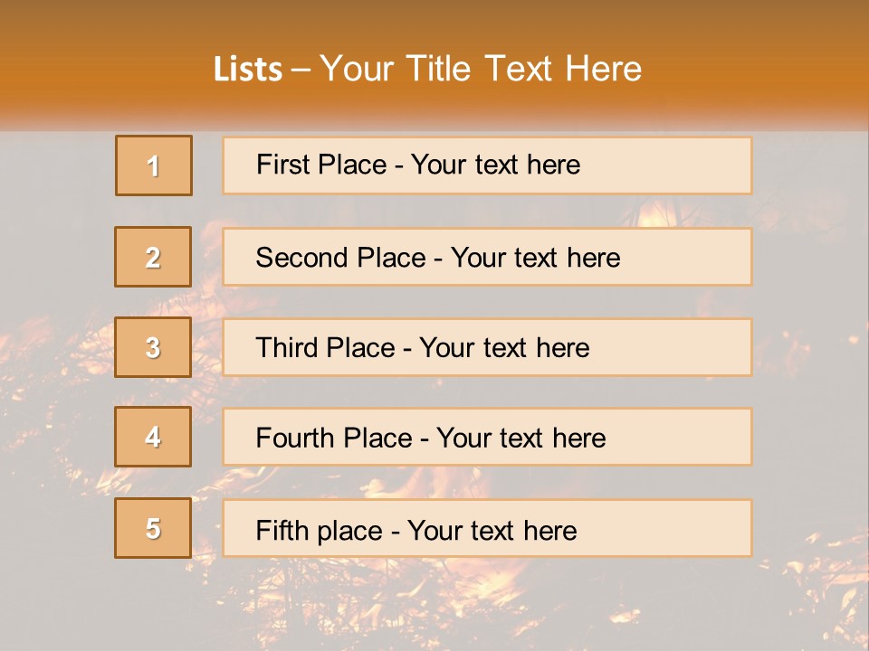Select the number 2 box
This screenshot has width=869, height=651.
tap(153, 257)
